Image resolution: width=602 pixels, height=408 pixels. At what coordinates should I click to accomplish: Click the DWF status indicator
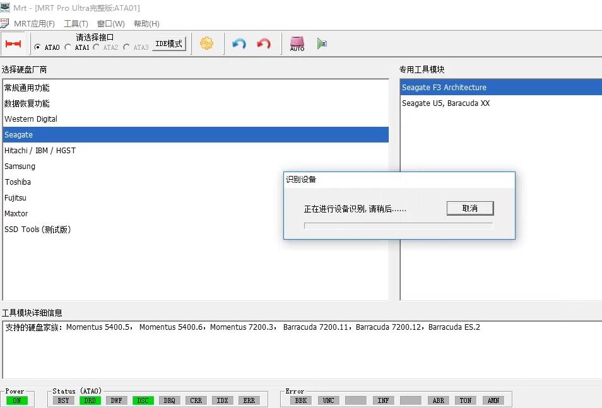(x=116, y=400)
